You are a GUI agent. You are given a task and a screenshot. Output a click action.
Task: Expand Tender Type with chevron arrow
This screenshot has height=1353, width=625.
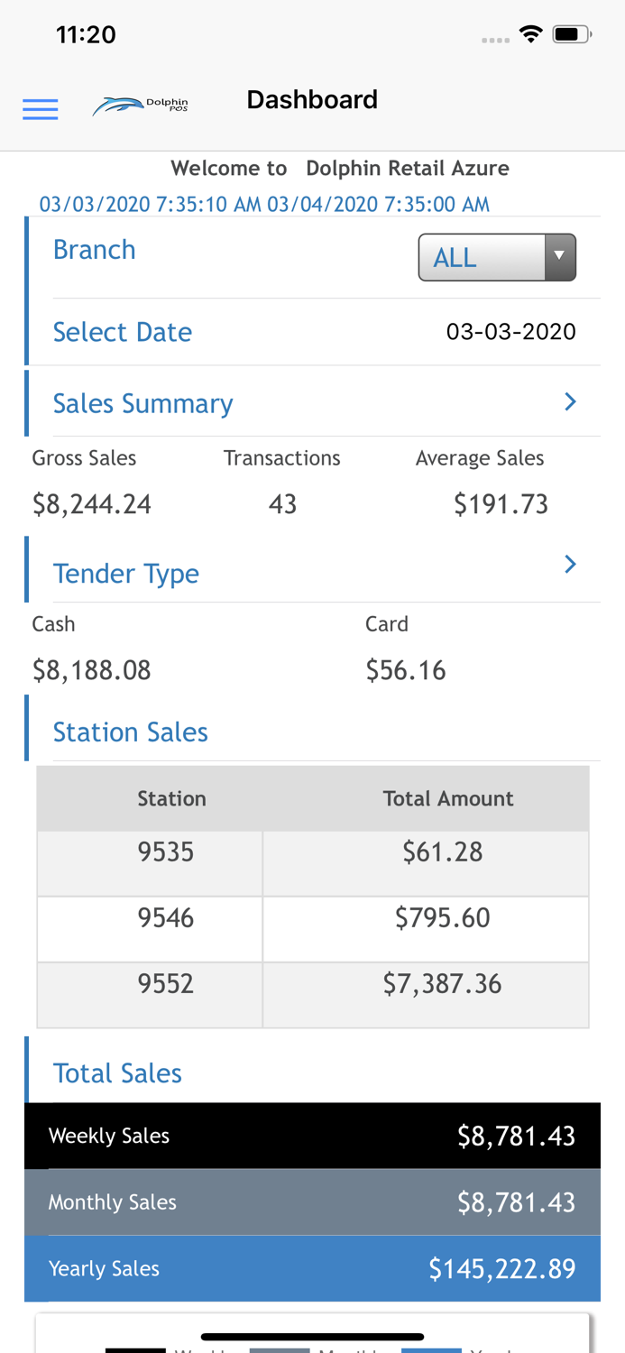pos(570,565)
